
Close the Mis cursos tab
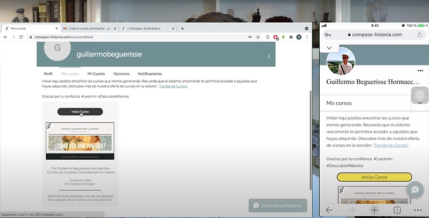(57, 29)
